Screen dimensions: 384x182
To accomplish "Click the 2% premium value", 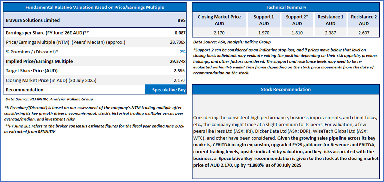I will [183, 52].
